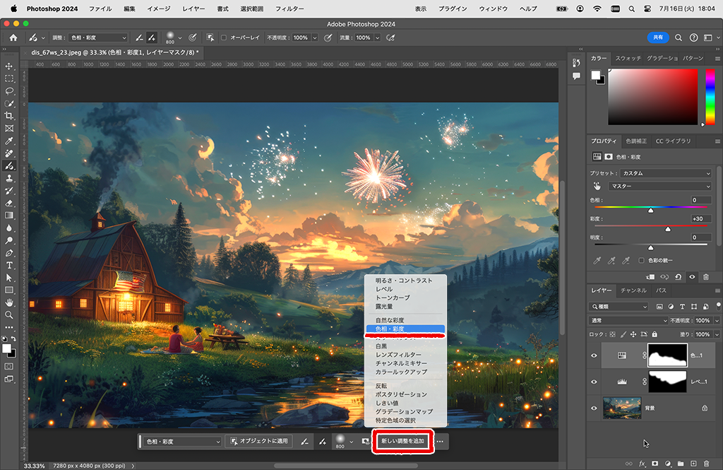Click reset adjustment arrow in Properties panel
Screen dimensions: 723x470
tap(679, 277)
